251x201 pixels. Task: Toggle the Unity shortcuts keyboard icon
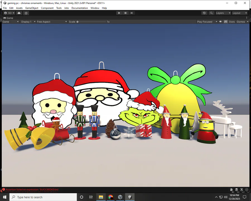click(226, 22)
